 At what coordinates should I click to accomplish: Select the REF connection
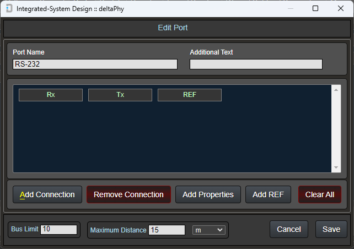pyautogui.click(x=190, y=95)
